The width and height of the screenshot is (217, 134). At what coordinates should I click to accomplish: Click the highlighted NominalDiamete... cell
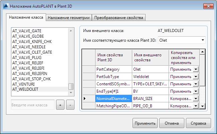tap(114, 98)
